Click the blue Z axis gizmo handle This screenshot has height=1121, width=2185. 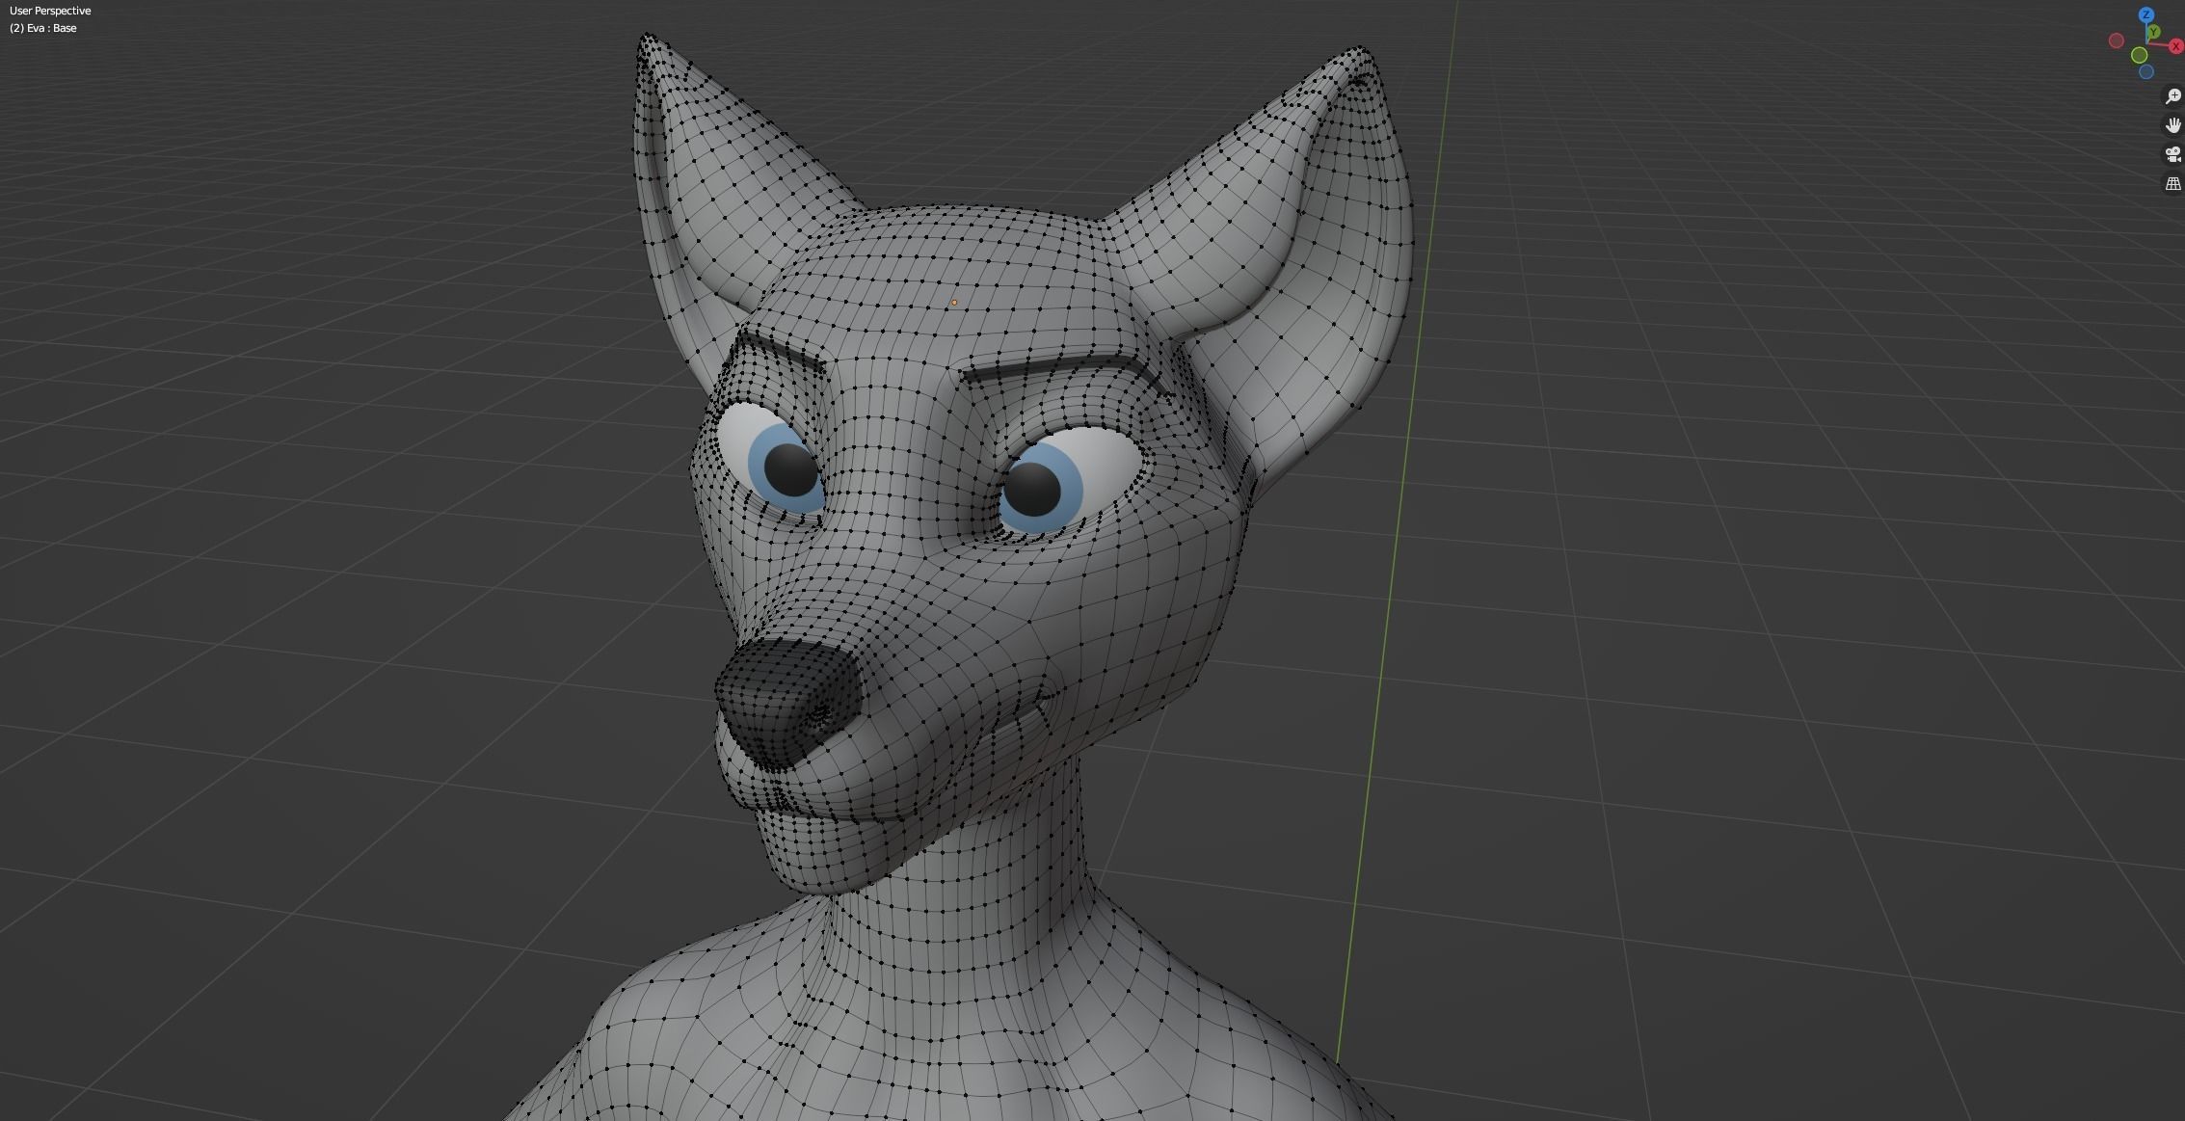(2146, 14)
